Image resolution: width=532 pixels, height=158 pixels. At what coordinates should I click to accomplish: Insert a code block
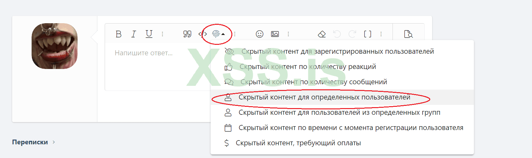click(x=203, y=34)
